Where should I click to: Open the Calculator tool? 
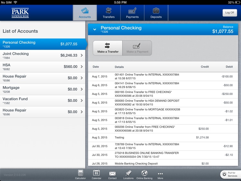pyautogui.click(x=80, y=175)
